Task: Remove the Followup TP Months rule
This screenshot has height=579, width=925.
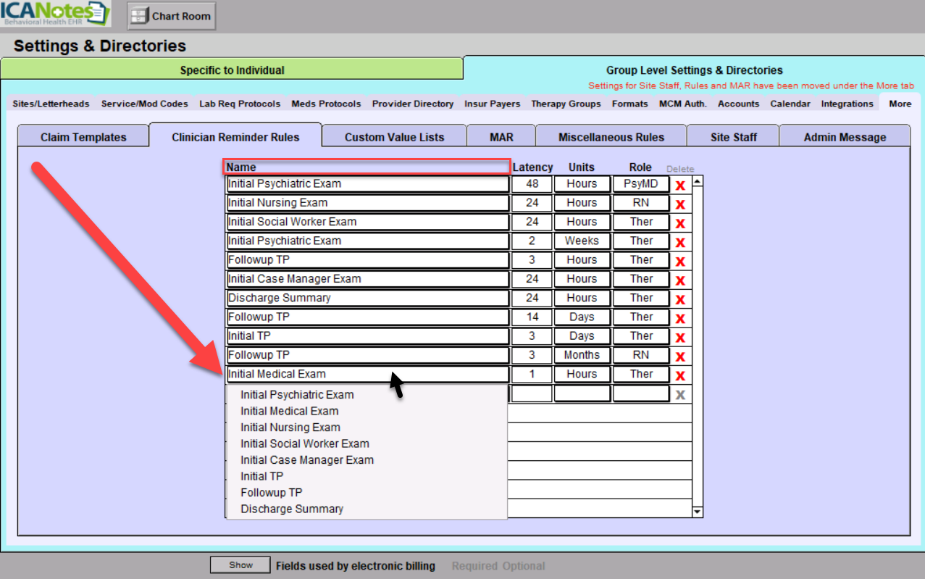Action: [680, 357]
